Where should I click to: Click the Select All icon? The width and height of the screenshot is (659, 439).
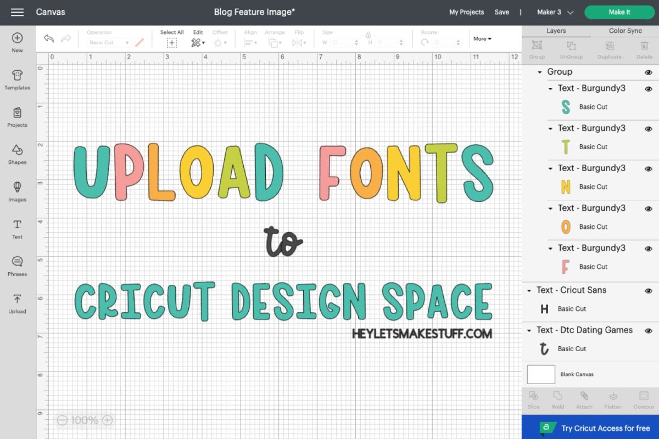click(172, 43)
